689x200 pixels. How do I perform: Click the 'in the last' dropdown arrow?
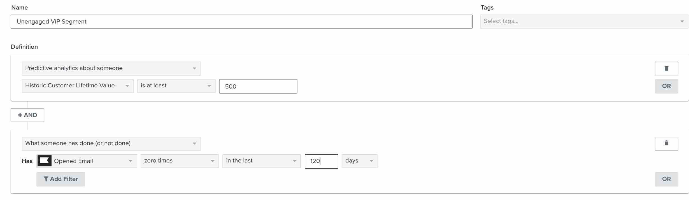[294, 161]
